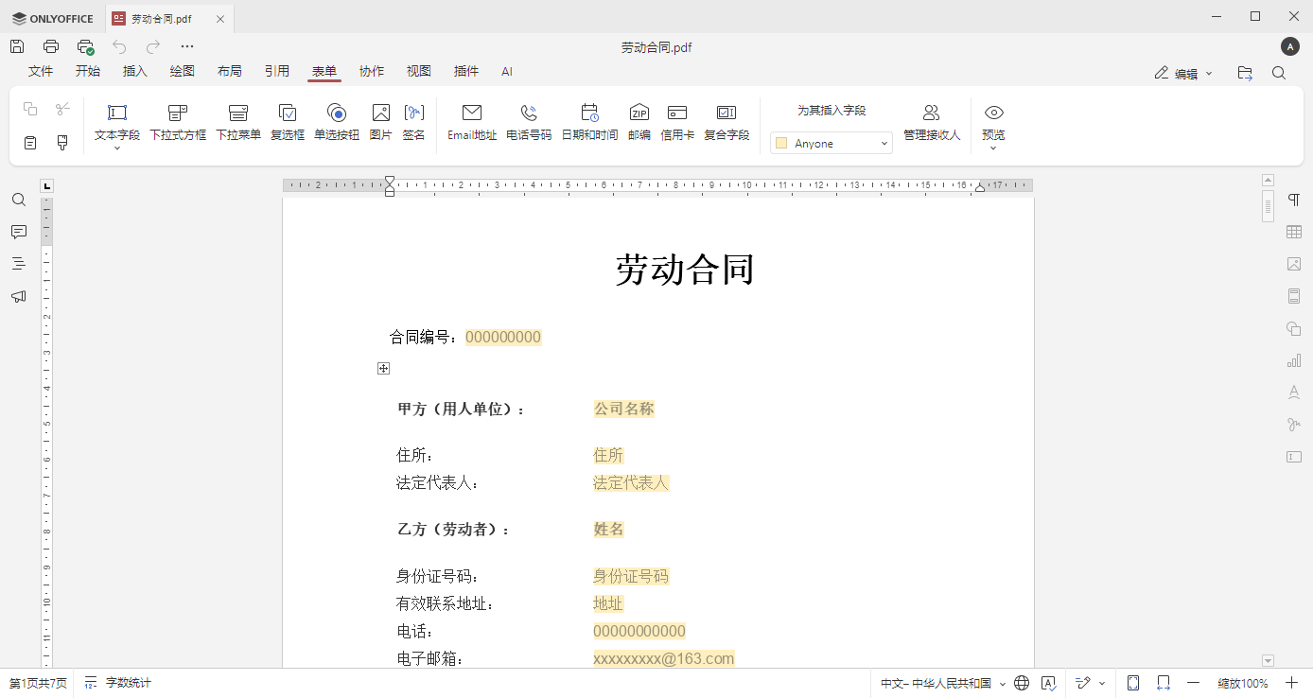Open chart settings in the right sidebar

(x=1293, y=360)
